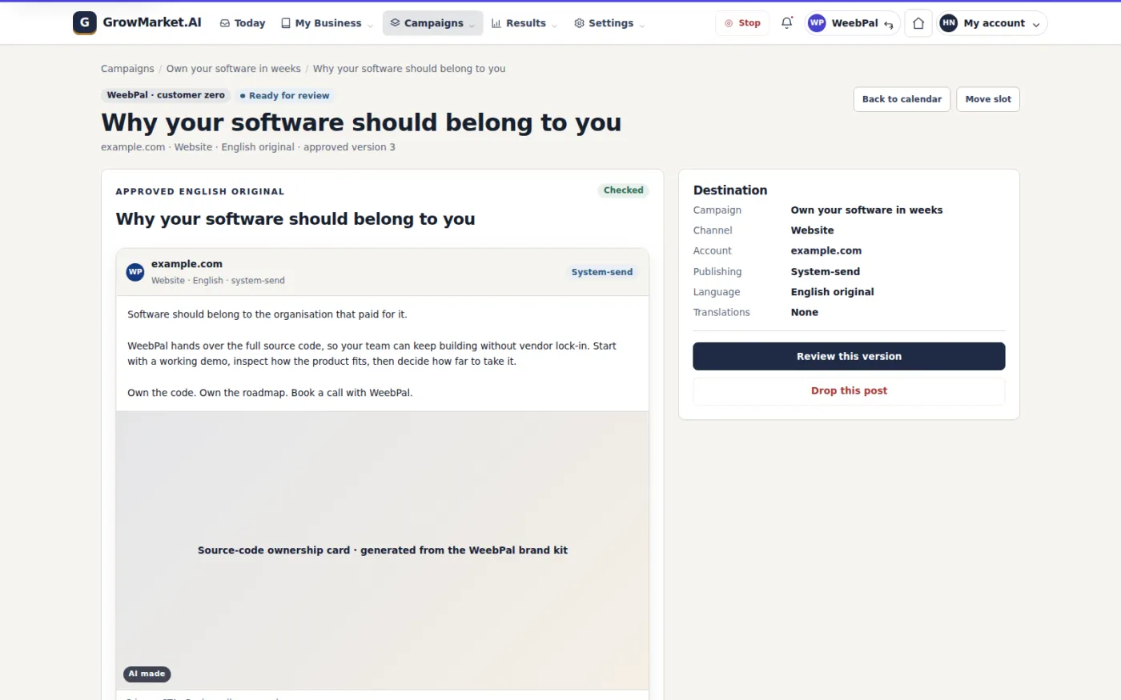Screen dimensions: 1121x700
Task: Click the Move slot button
Action: [988, 99]
